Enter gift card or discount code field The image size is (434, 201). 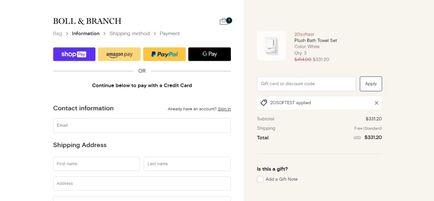[x=306, y=84]
